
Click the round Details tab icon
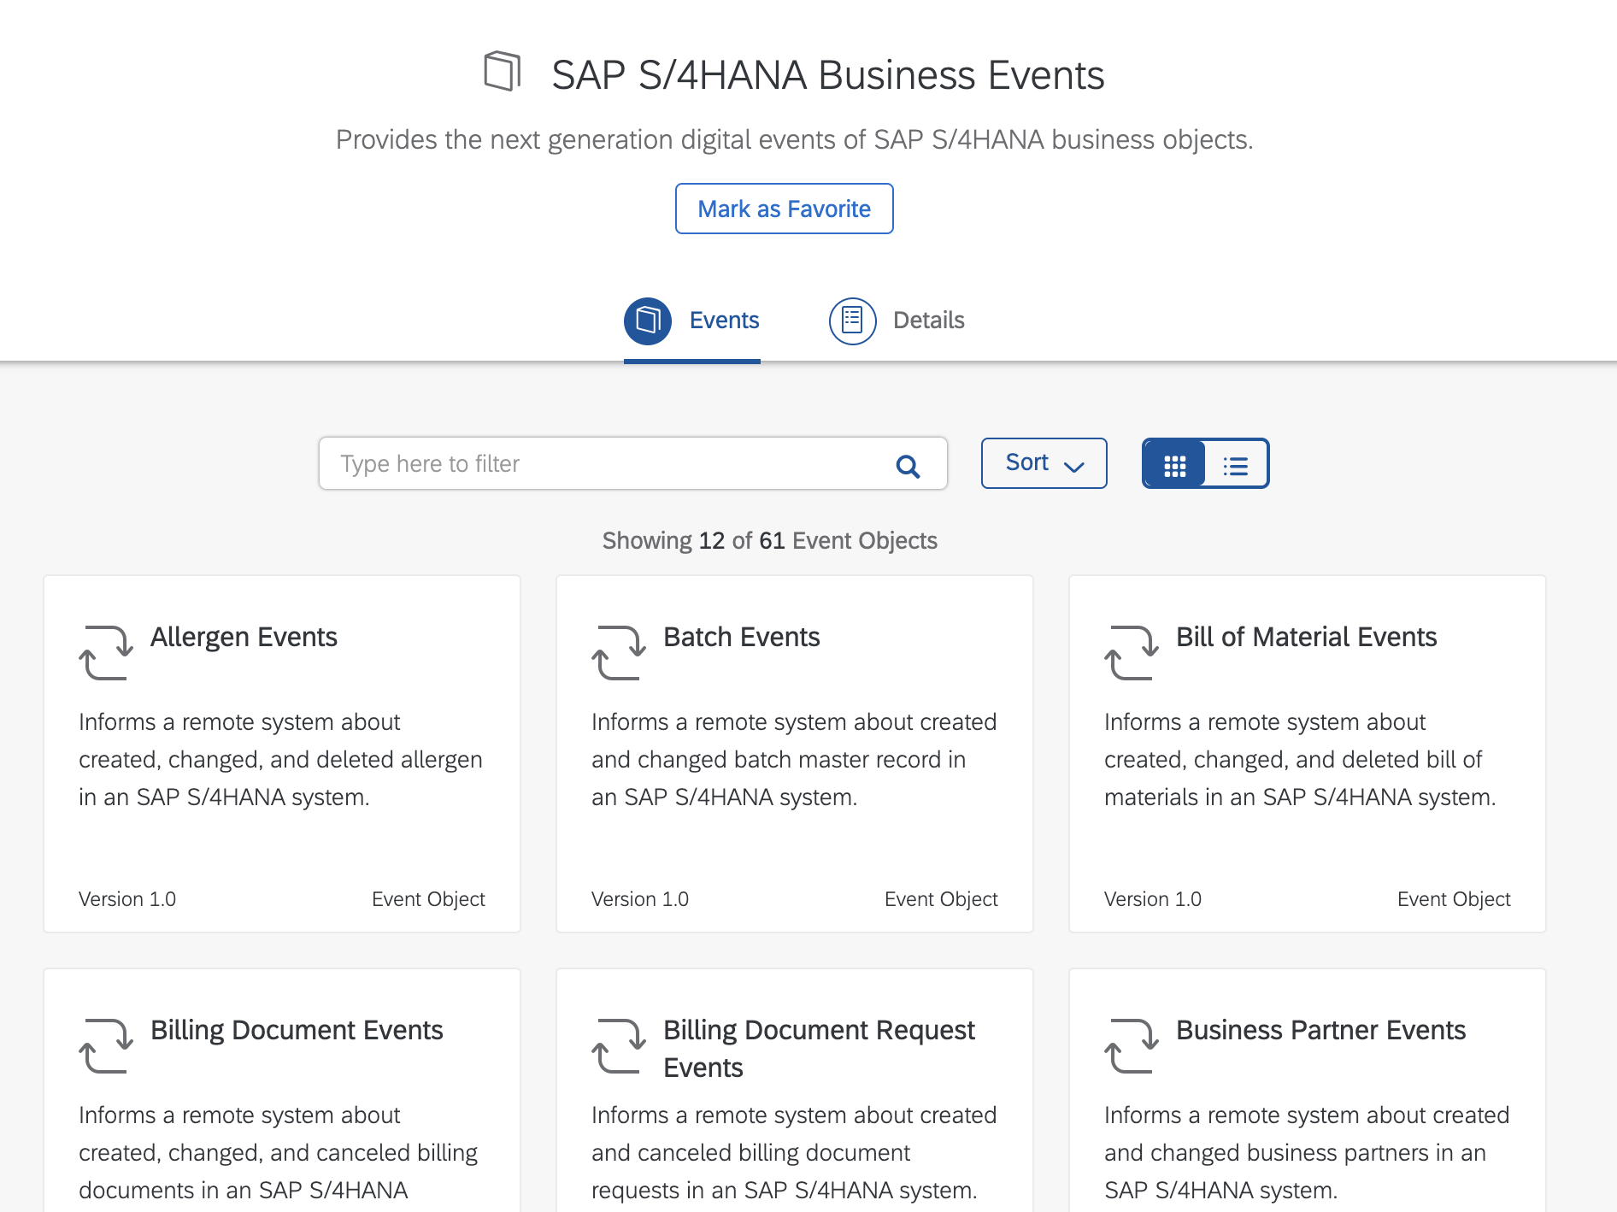pos(853,321)
